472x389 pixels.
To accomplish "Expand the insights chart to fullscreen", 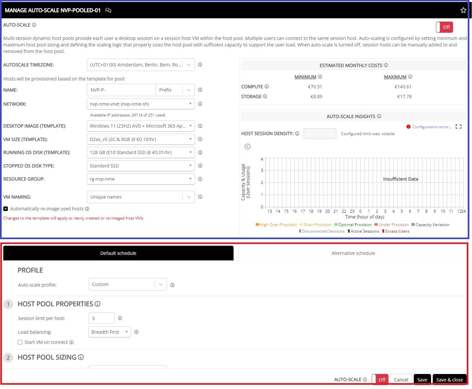I will [x=459, y=127].
